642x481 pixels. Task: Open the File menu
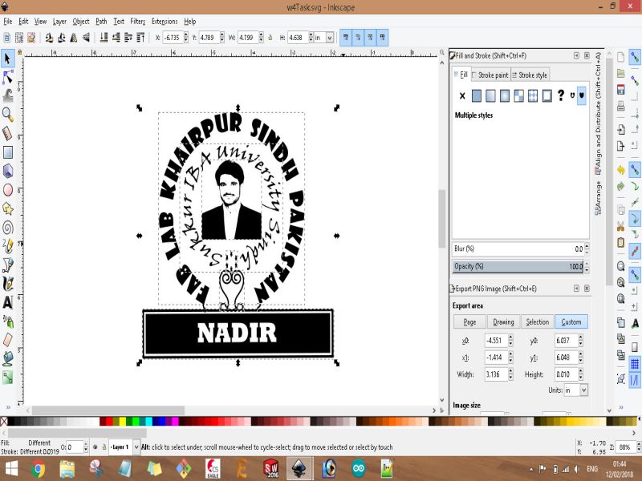(x=8, y=22)
